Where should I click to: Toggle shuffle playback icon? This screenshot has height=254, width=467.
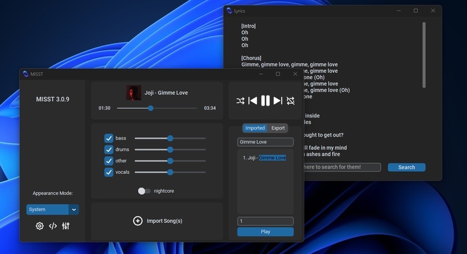click(x=240, y=101)
